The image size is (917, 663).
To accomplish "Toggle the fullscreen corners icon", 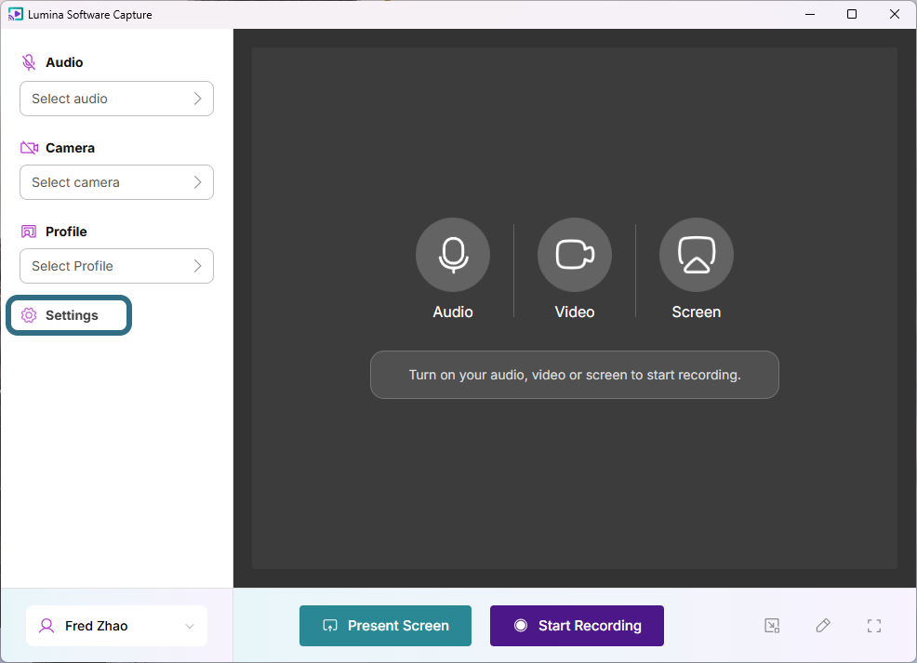I will pyautogui.click(x=873, y=626).
